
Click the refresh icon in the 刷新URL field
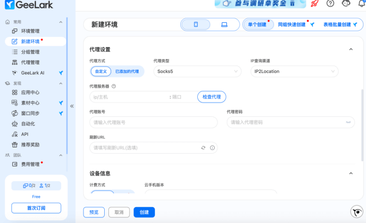tap(203, 148)
